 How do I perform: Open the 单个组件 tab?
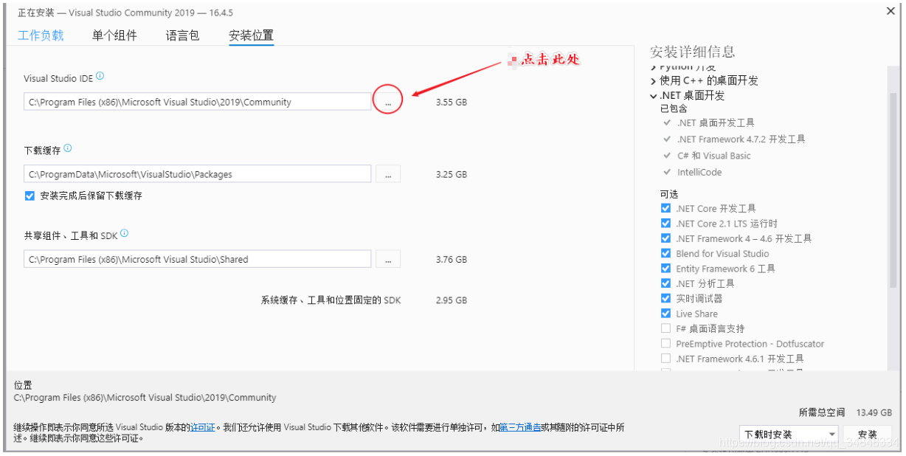pos(115,35)
